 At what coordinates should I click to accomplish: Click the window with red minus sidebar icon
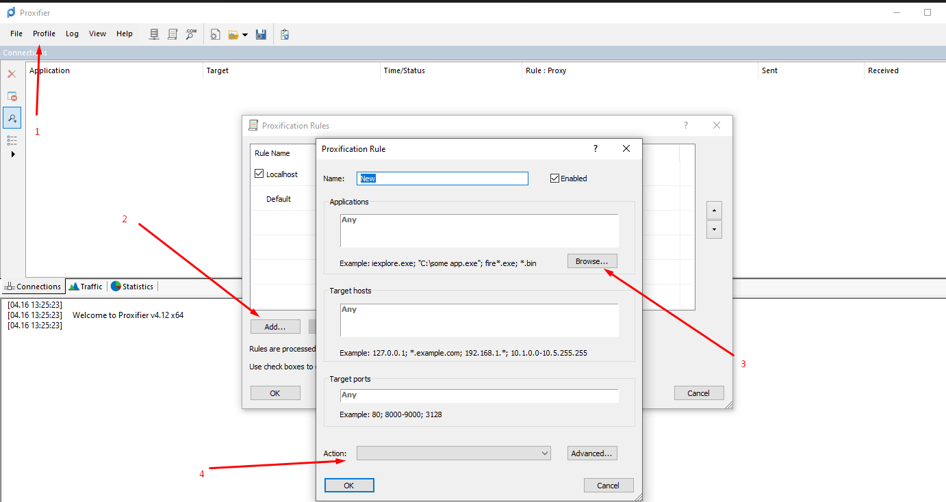12,96
